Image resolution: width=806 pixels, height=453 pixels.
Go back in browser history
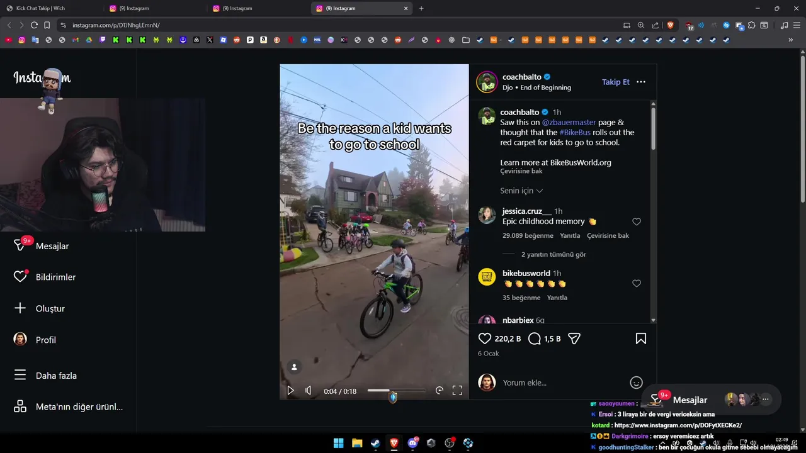9,25
